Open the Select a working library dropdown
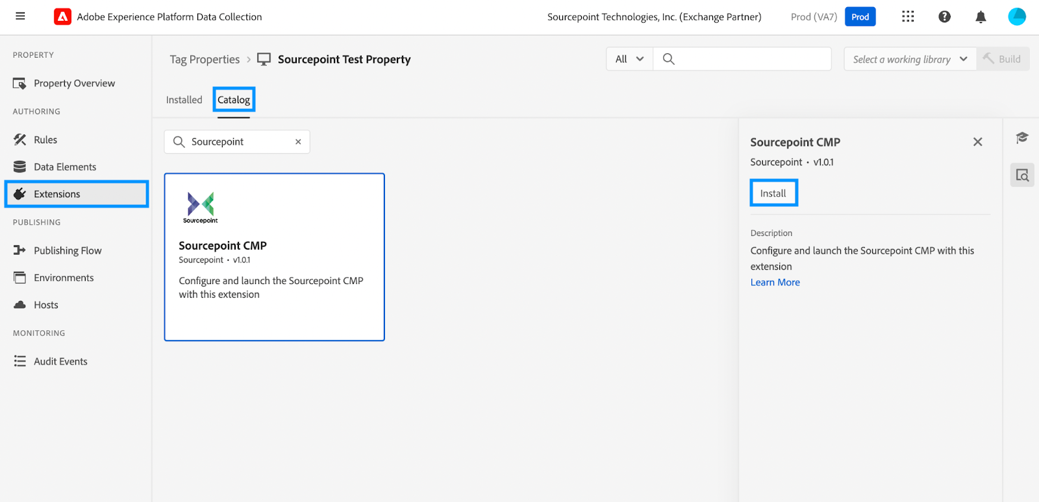The height and width of the screenshot is (502, 1039). [910, 59]
